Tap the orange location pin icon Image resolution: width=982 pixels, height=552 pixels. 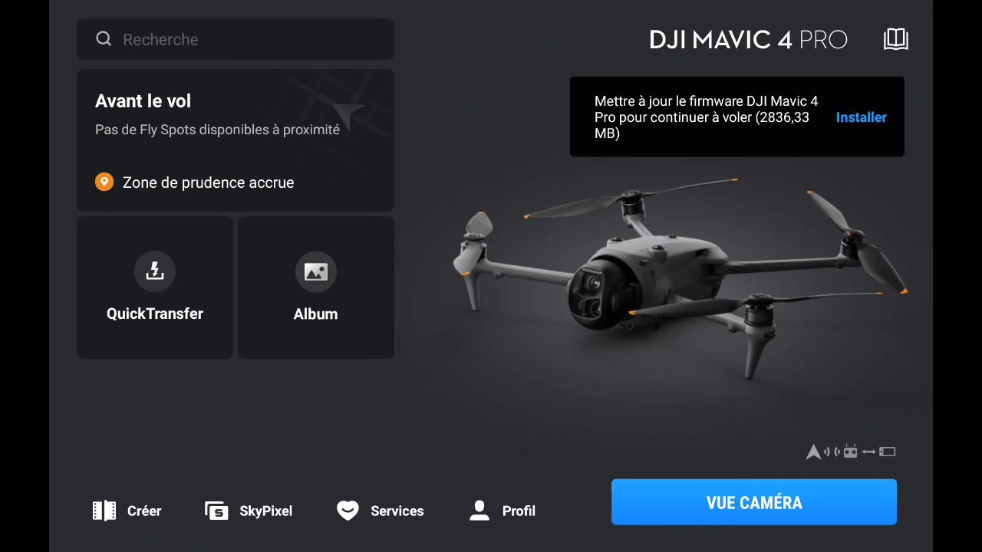(104, 182)
